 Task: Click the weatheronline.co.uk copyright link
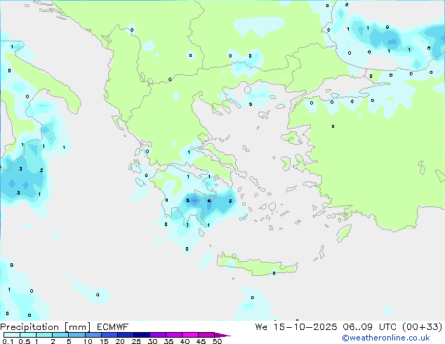tap(386, 338)
